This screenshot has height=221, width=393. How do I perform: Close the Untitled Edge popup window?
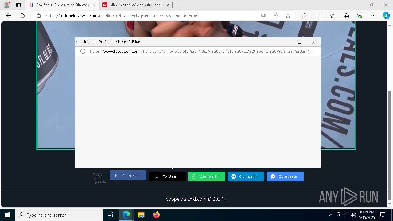[x=313, y=42]
